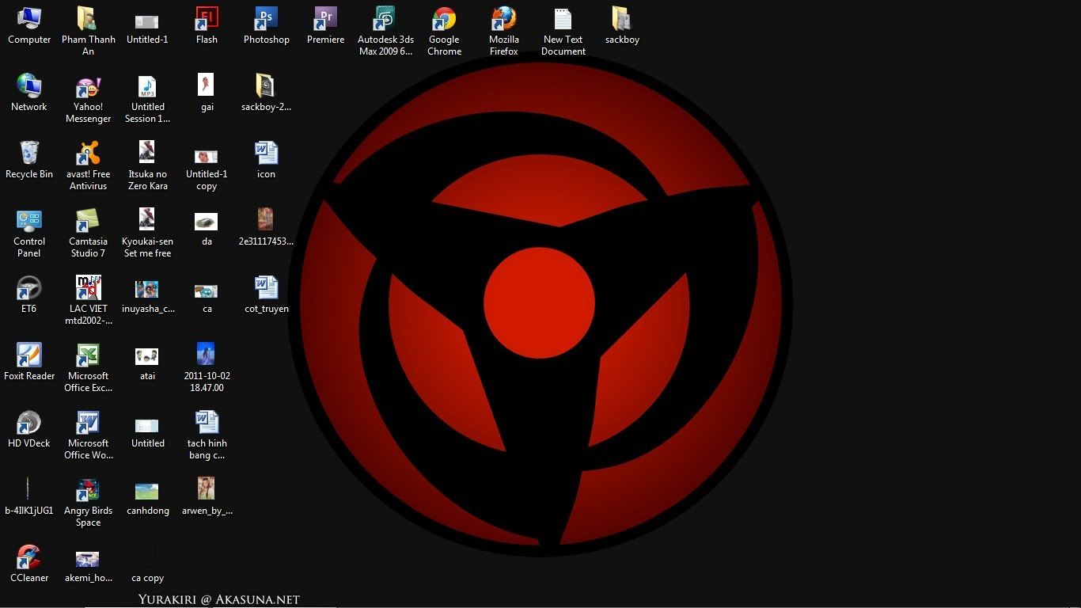Screen dimensions: 1081x608
Task: Launch Microsoft Office Word shortcut
Action: pyautogui.click(x=88, y=435)
